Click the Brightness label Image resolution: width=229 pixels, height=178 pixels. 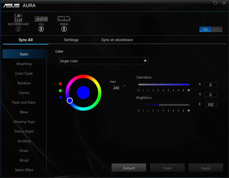tap(144, 98)
